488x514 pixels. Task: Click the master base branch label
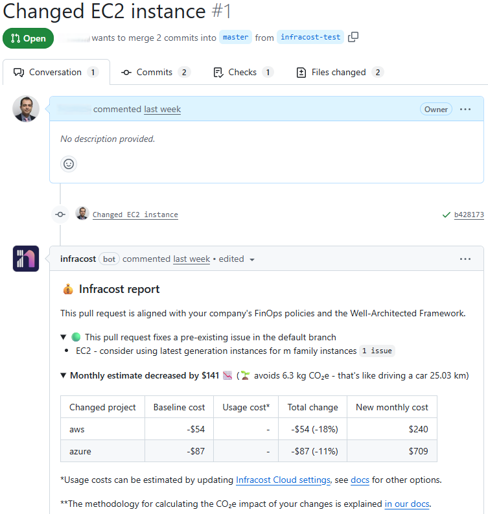[235, 38]
